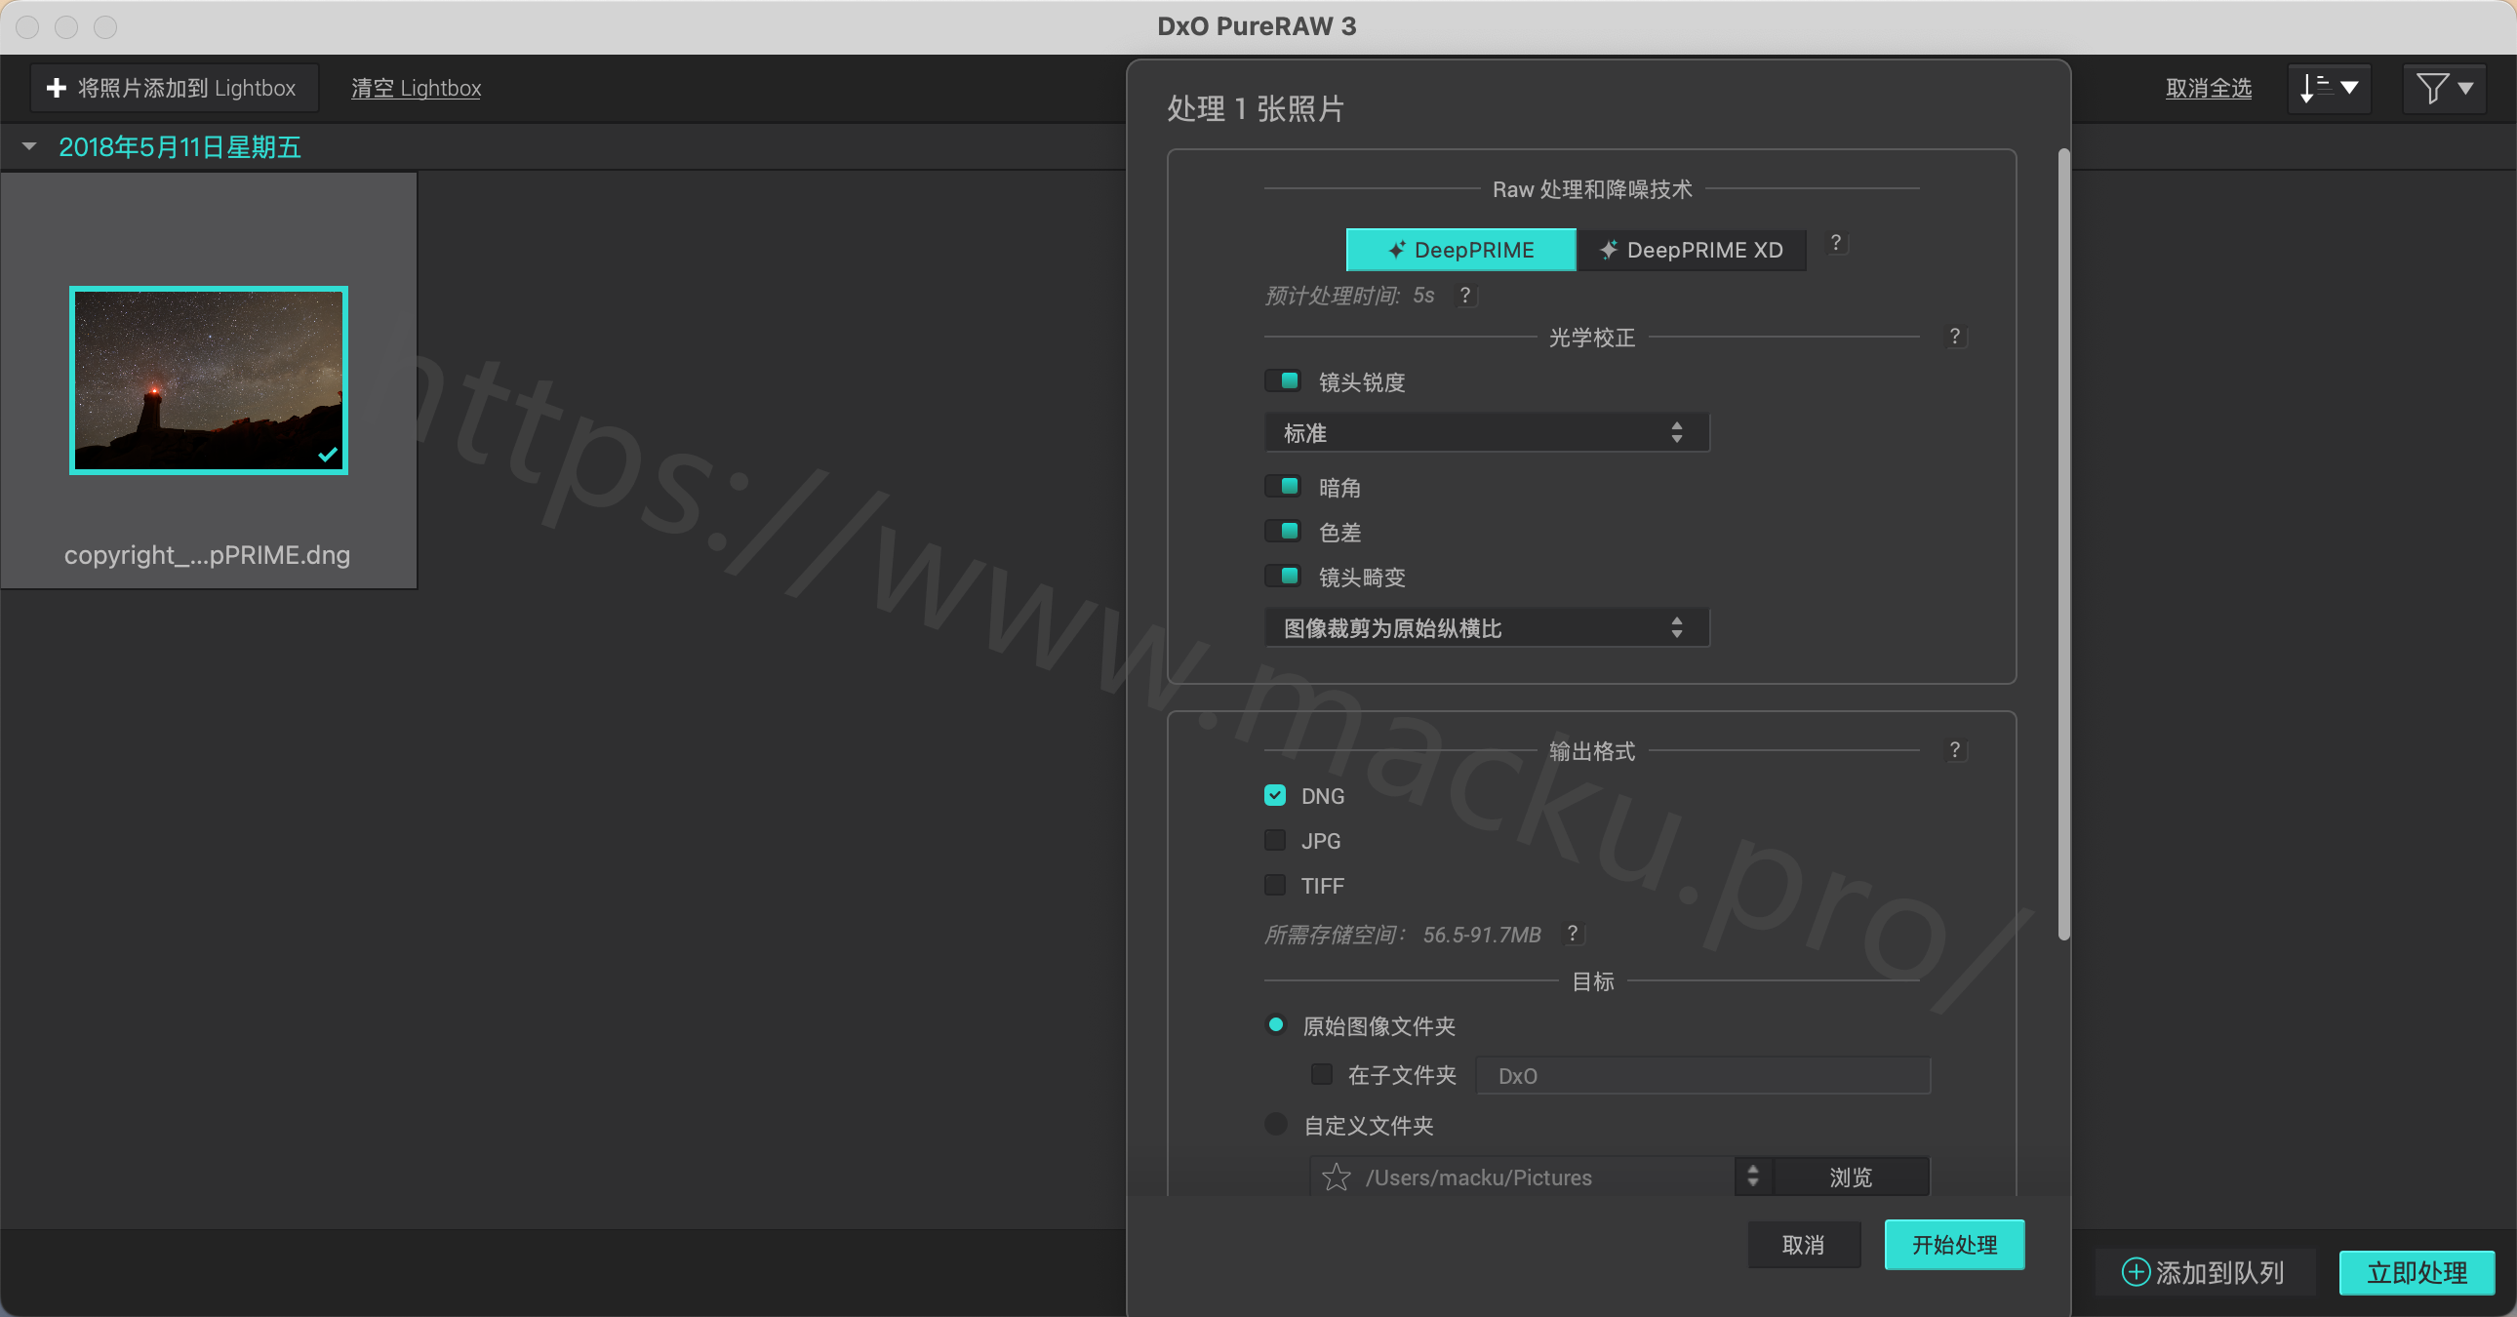Click the dialog's vertical scrollbar

[x=2063, y=544]
